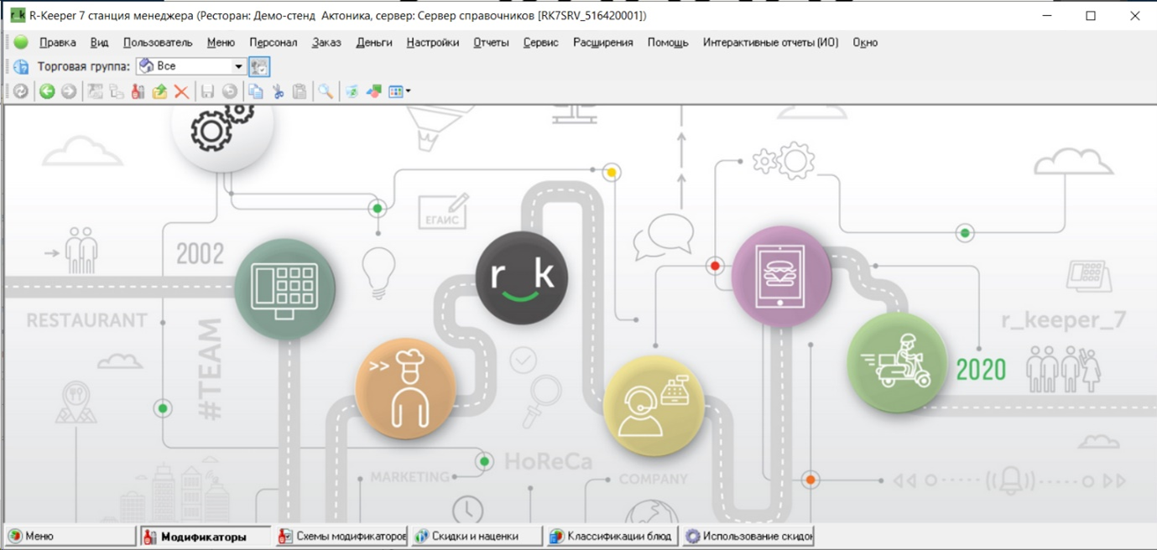The height and width of the screenshot is (550, 1157).
Task: Open the grid view dropdown arrow
Action: [x=409, y=91]
